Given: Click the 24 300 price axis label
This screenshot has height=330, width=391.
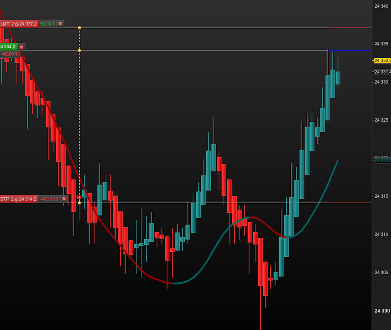Looking at the screenshot, I should click(x=382, y=311).
